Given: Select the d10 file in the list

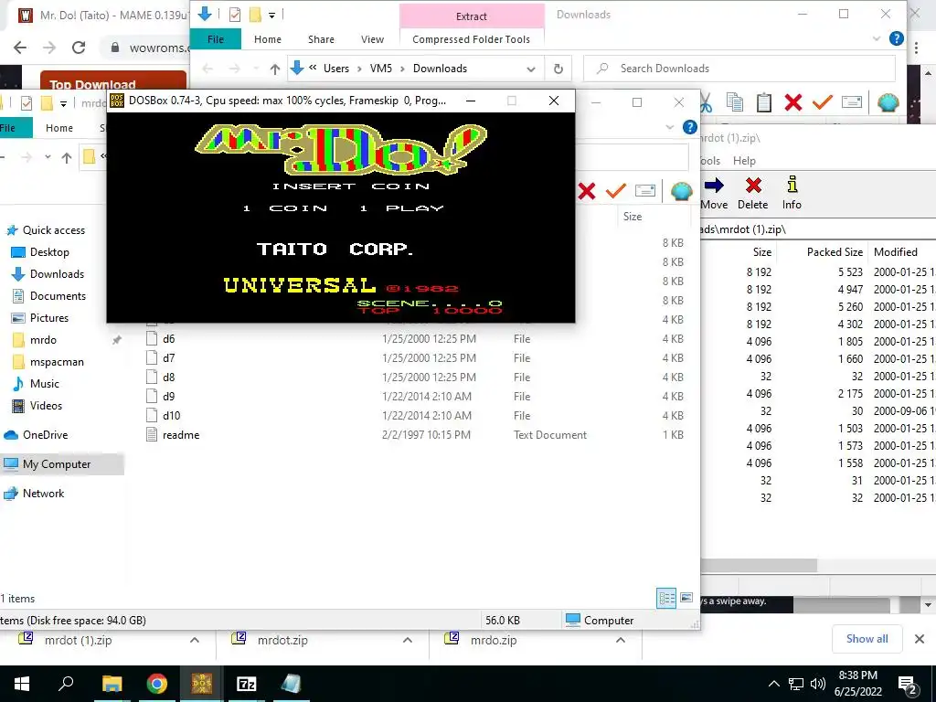Looking at the screenshot, I should pos(171,416).
